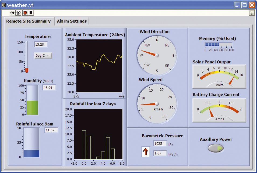Screen dimensions: 257x173
Task: Click the Barometric Pressure heading
Action: [163, 136]
